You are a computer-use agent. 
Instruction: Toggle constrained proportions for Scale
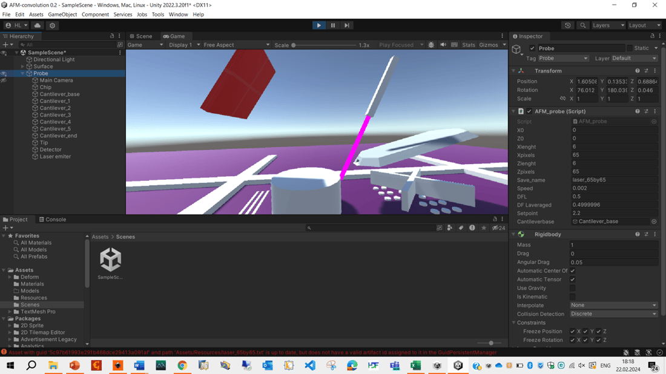[563, 99]
